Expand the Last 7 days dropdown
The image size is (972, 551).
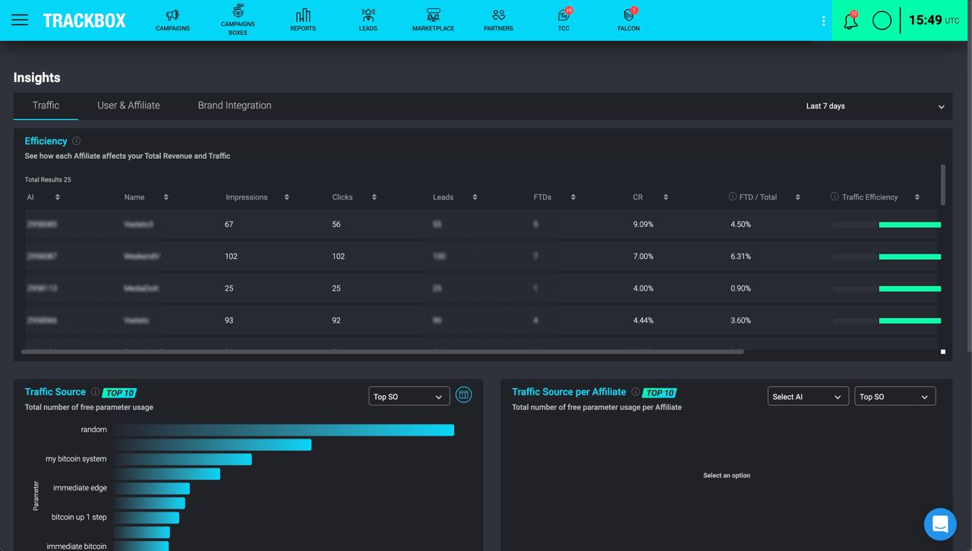(x=874, y=106)
